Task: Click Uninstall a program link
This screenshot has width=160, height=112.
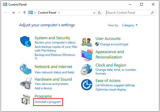Action: (48, 102)
